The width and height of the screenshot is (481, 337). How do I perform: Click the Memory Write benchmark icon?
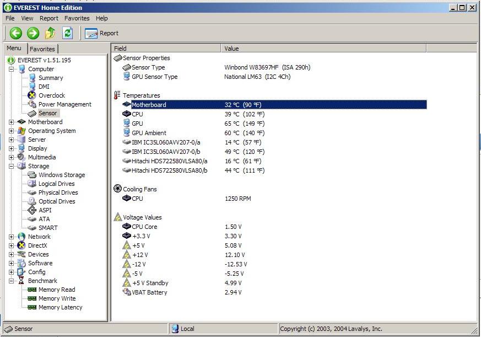click(32, 298)
